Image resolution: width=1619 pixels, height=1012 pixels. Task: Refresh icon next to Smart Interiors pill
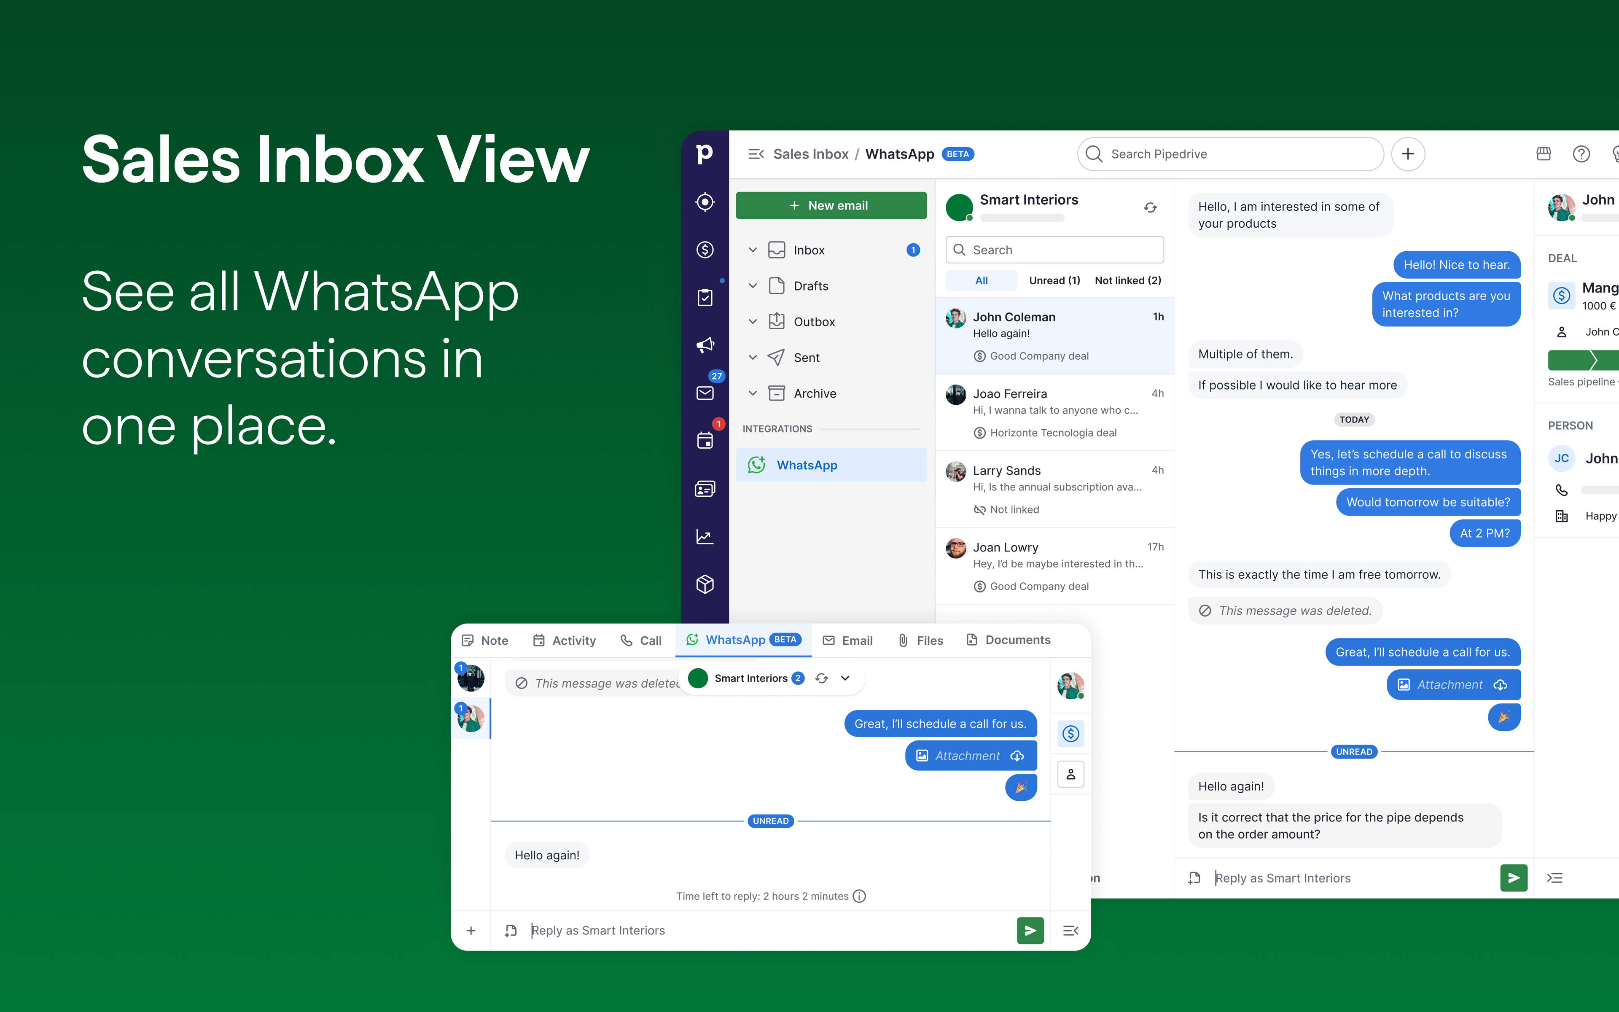tap(822, 678)
